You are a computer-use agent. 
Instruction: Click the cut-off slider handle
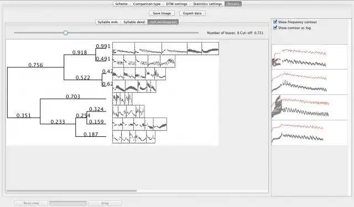65,33
